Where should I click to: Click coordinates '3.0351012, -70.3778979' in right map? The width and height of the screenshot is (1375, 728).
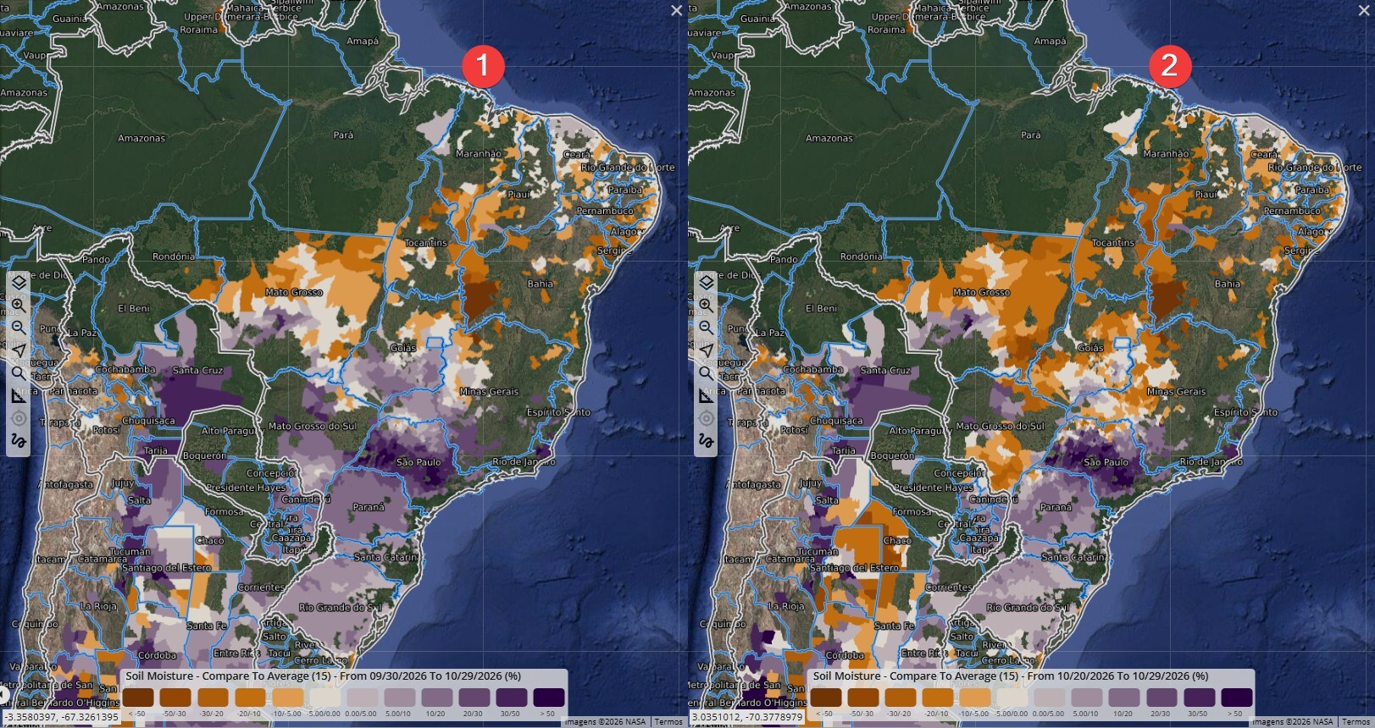[x=748, y=717]
